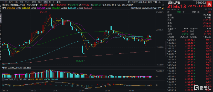The height and width of the screenshot is (92, 213).
Task: Select the 14:32:58 tick row
Action: pos(189,73)
